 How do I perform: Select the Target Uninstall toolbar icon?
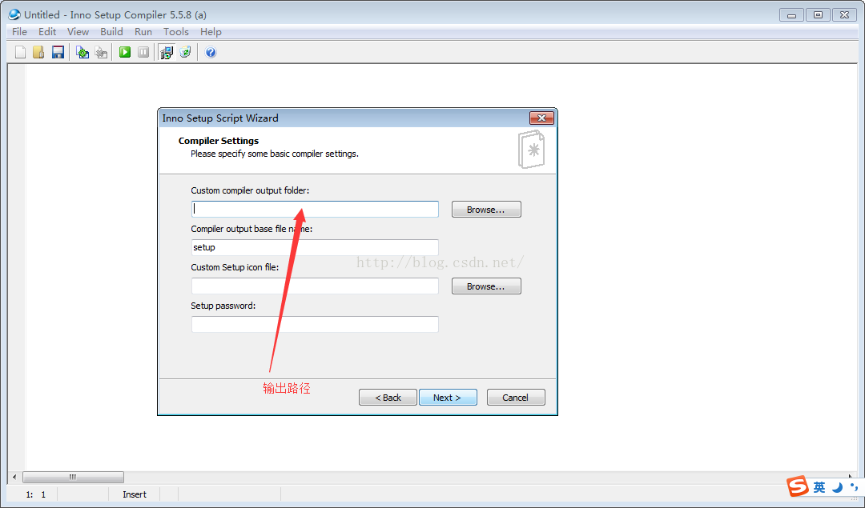[185, 52]
